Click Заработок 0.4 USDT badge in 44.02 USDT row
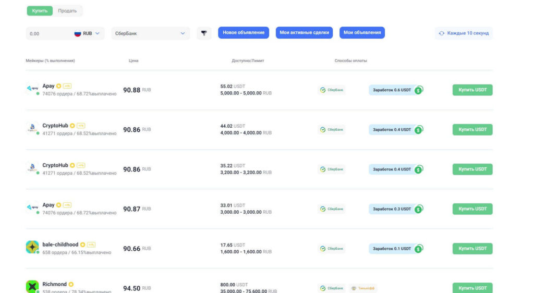This screenshot has width=534, height=293. (396, 130)
